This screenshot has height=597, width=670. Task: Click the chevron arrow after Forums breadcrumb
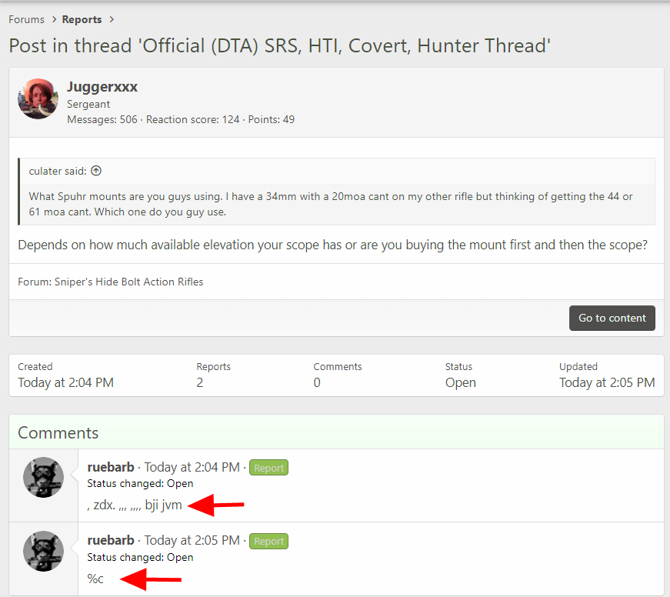pyautogui.click(x=53, y=19)
